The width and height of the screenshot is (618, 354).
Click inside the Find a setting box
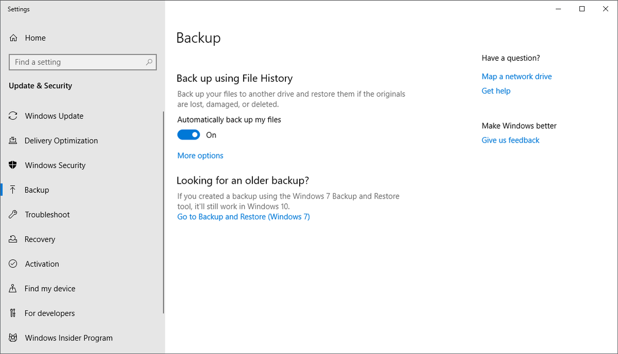click(77, 62)
